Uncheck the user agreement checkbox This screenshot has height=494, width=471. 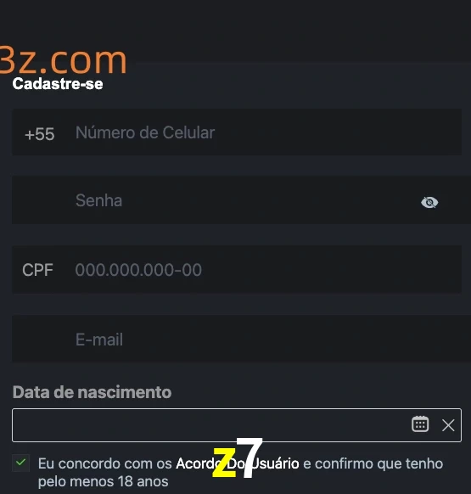21,463
